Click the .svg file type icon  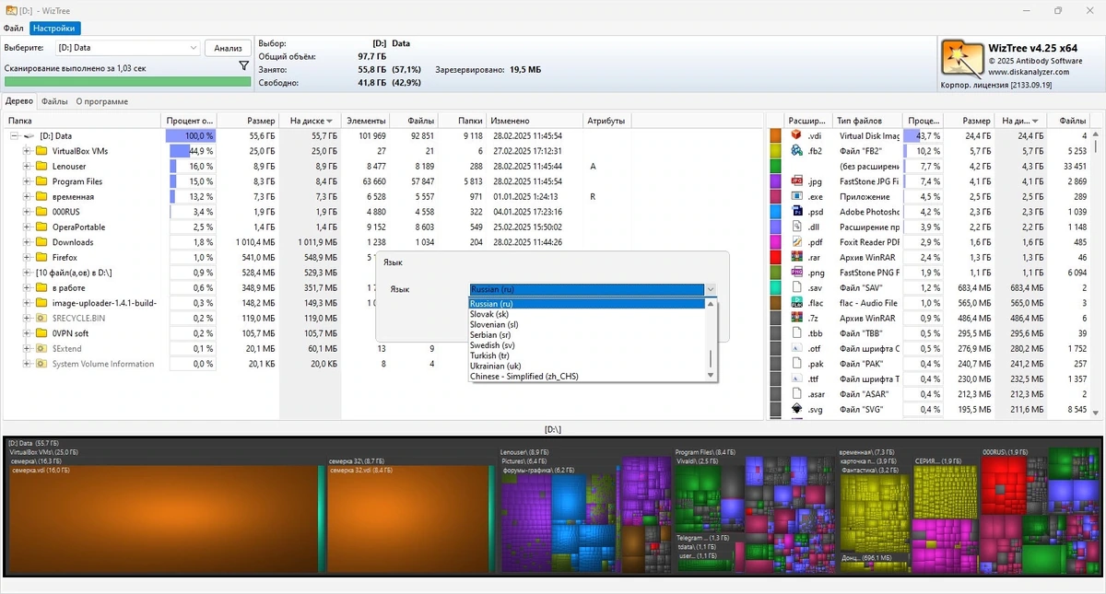(797, 409)
